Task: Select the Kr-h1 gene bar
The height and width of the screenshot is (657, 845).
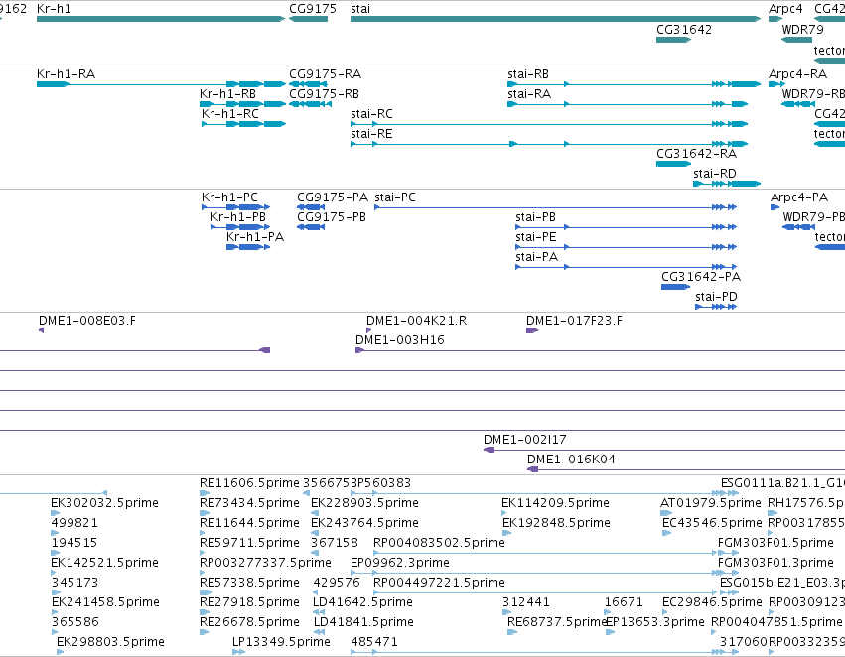Action: tap(161, 19)
